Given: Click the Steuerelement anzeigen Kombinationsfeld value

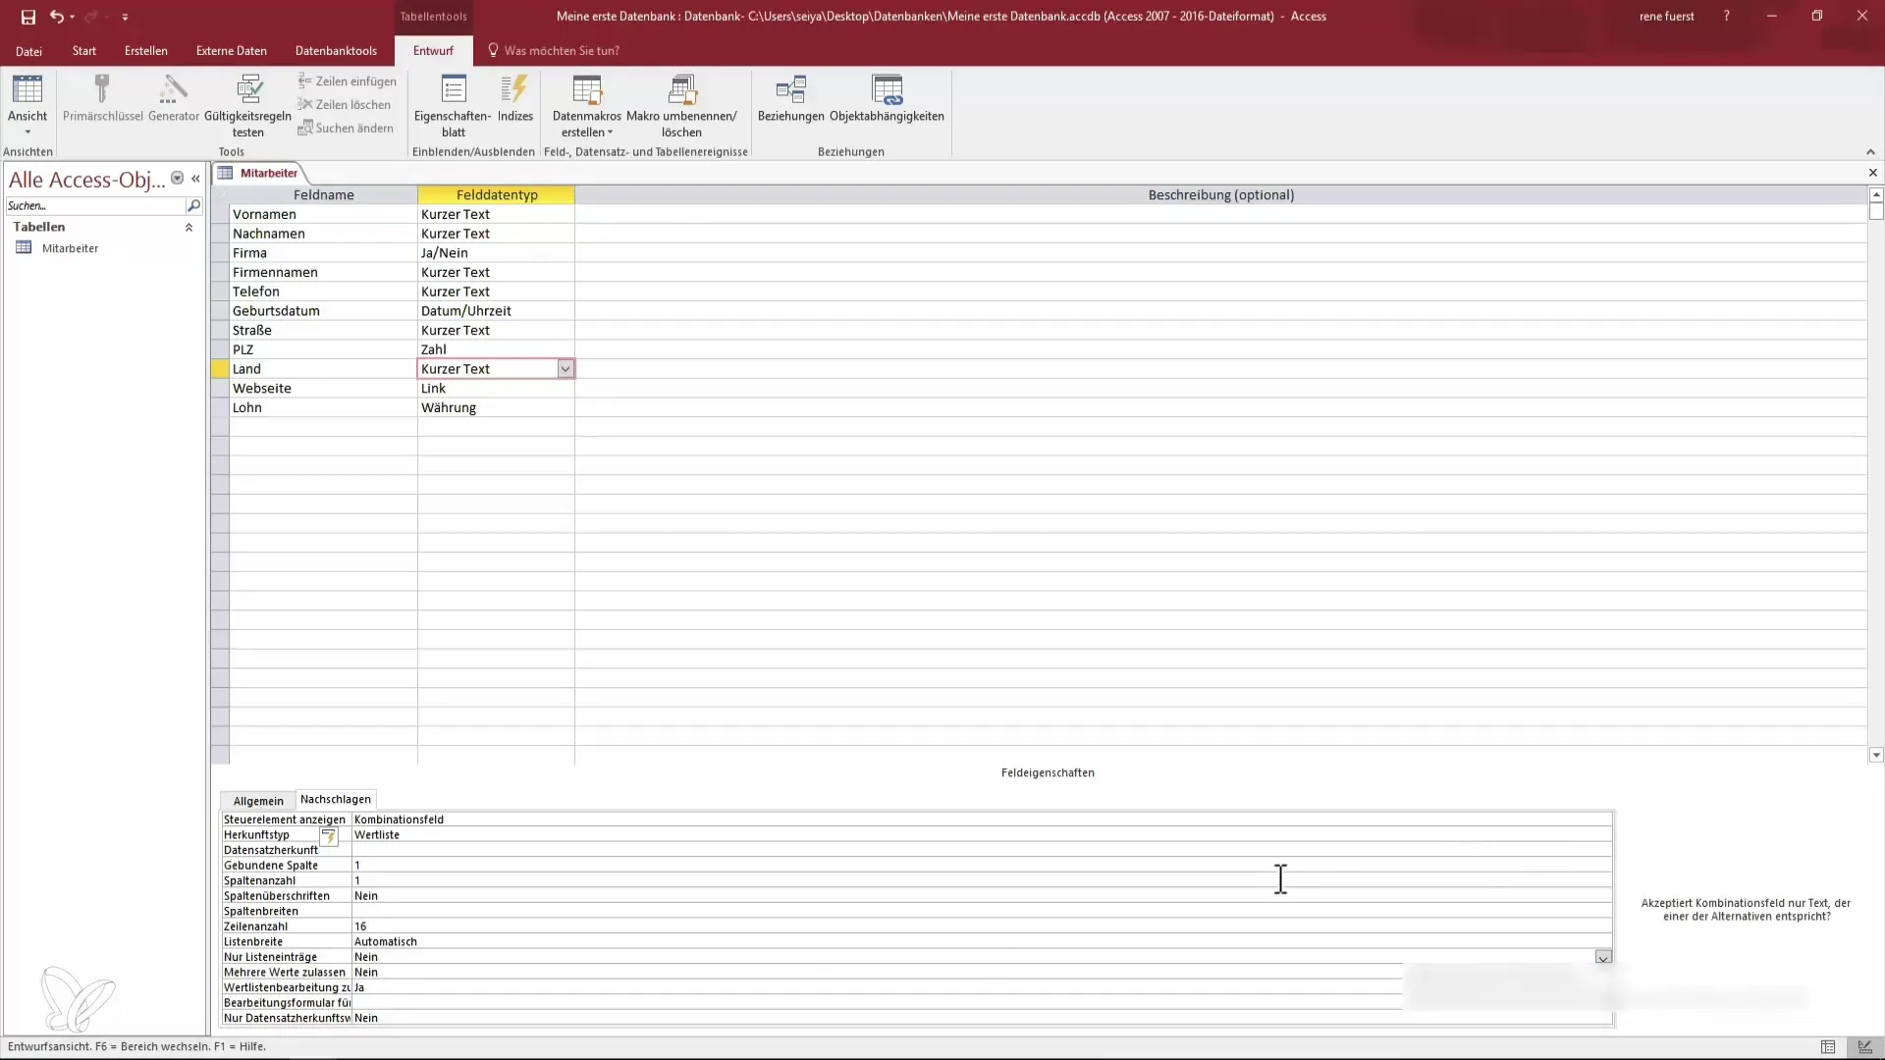Looking at the screenshot, I should click(x=399, y=820).
